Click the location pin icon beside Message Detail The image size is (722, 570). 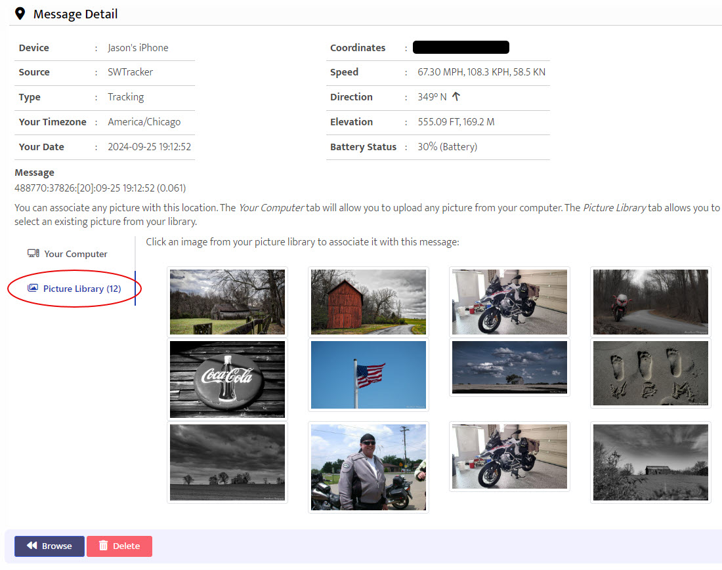point(20,14)
